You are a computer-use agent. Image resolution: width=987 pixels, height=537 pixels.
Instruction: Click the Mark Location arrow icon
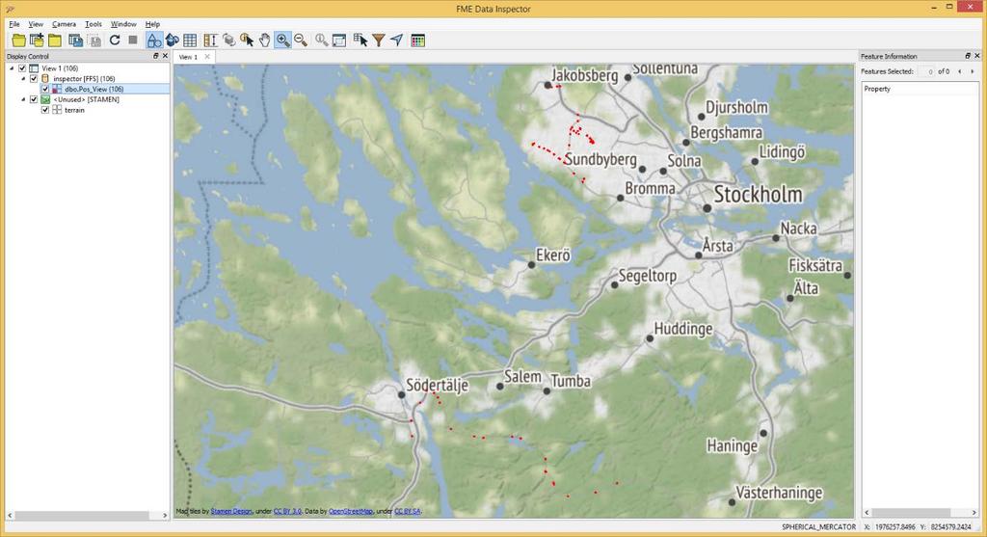[396, 40]
